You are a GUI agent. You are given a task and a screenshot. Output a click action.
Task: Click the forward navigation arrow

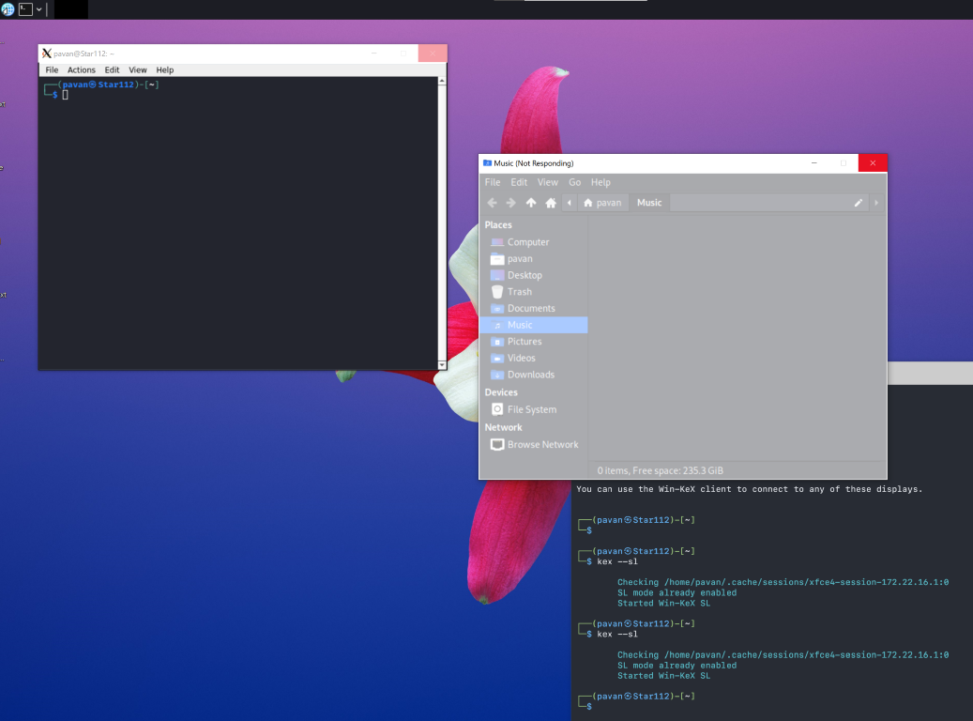pyautogui.click(x=511, y=203)
